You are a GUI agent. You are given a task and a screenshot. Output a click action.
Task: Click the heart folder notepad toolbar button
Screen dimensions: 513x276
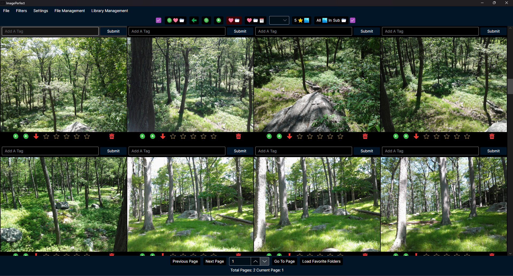255,20
